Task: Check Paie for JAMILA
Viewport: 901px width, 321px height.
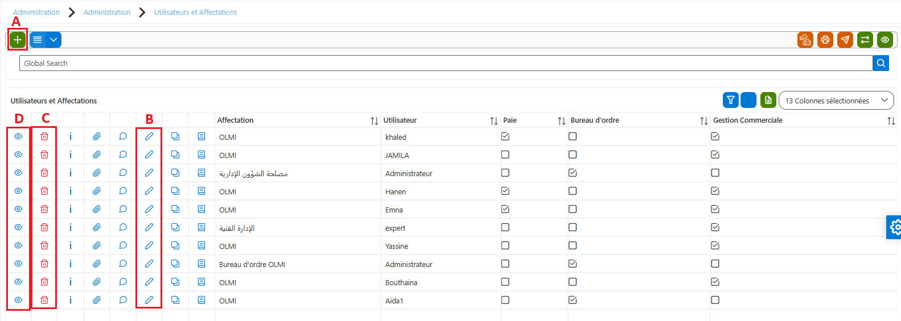Action: pos(505,155)
